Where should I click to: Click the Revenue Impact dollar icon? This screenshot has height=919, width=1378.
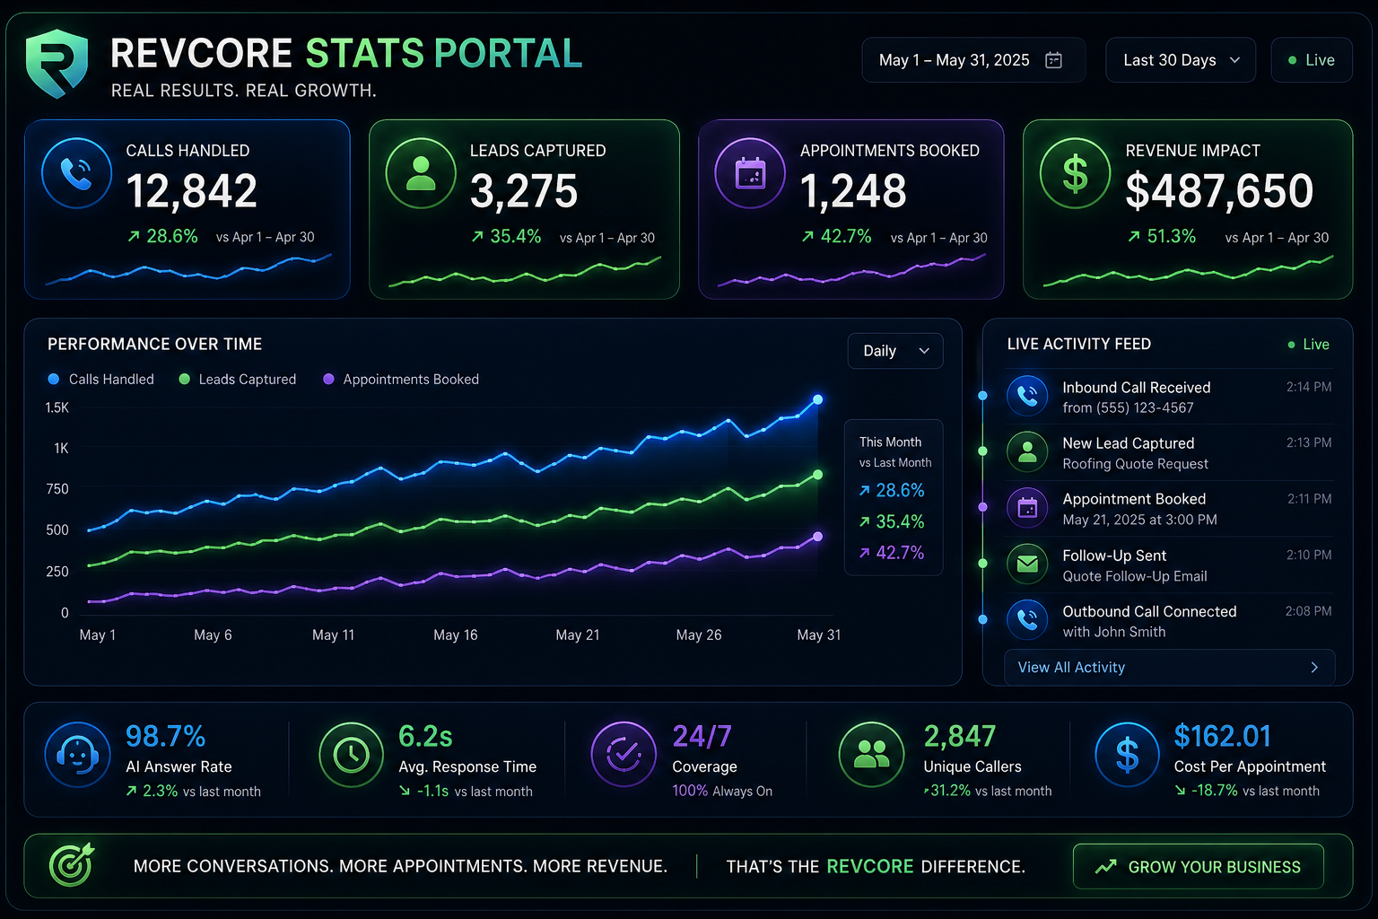pos(1075,173)
